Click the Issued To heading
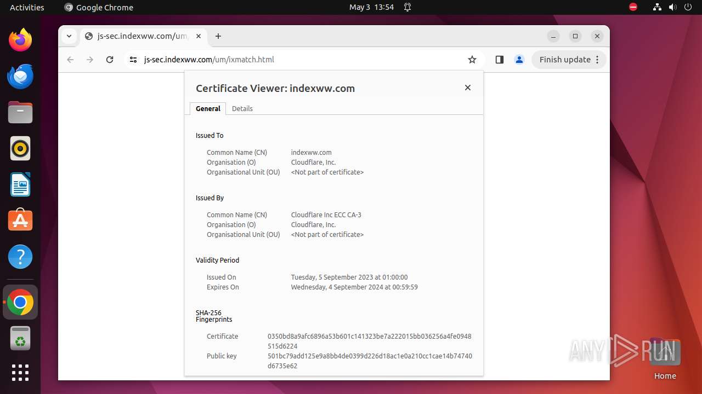Viewport: 702px width, 394px height. [210, 136]
